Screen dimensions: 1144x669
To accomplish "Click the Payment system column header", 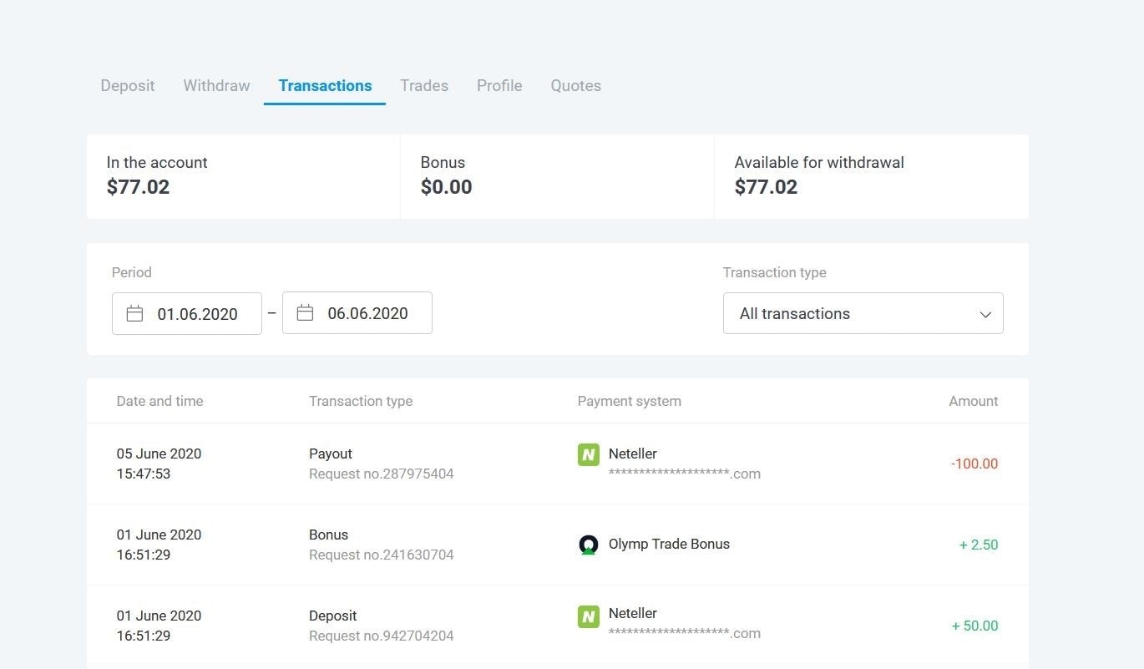I will (630, 401).
